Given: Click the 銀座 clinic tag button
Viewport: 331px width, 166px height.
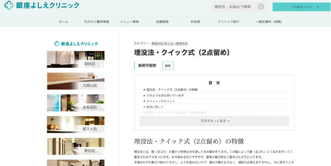Looking at the screenshot, I should [168, 65].
